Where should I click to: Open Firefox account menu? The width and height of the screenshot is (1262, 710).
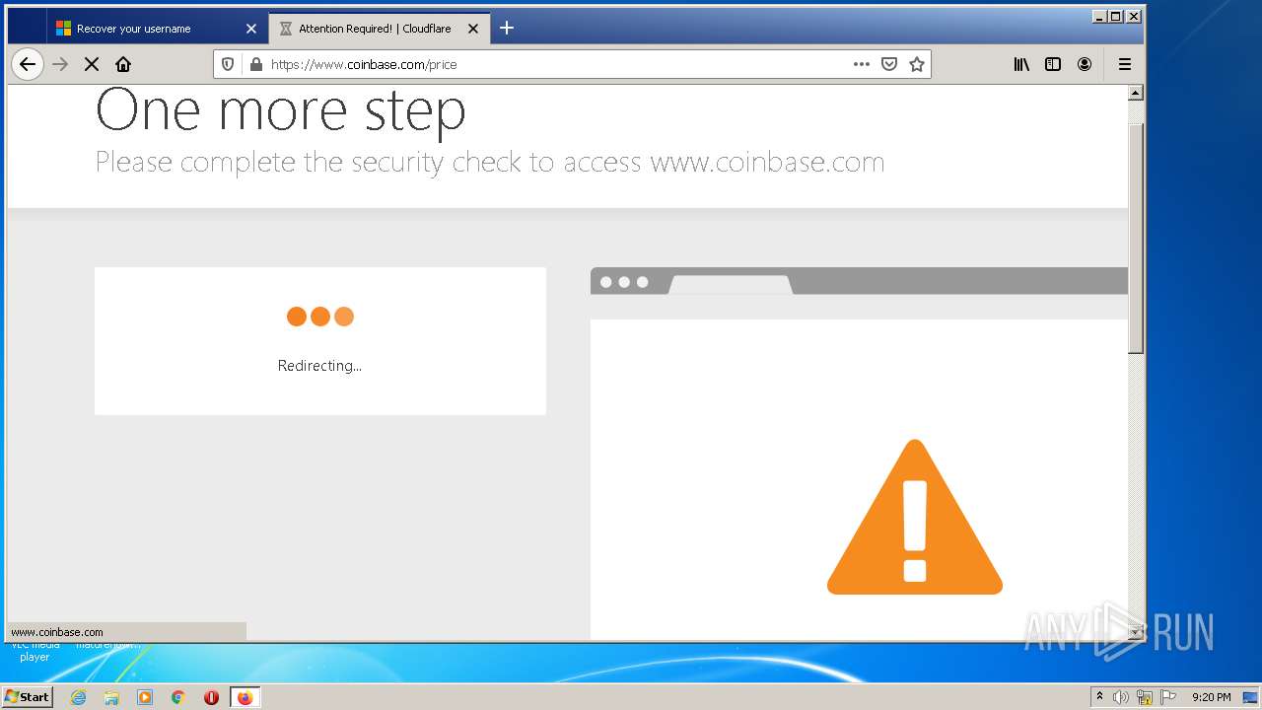pos(1085,64)
